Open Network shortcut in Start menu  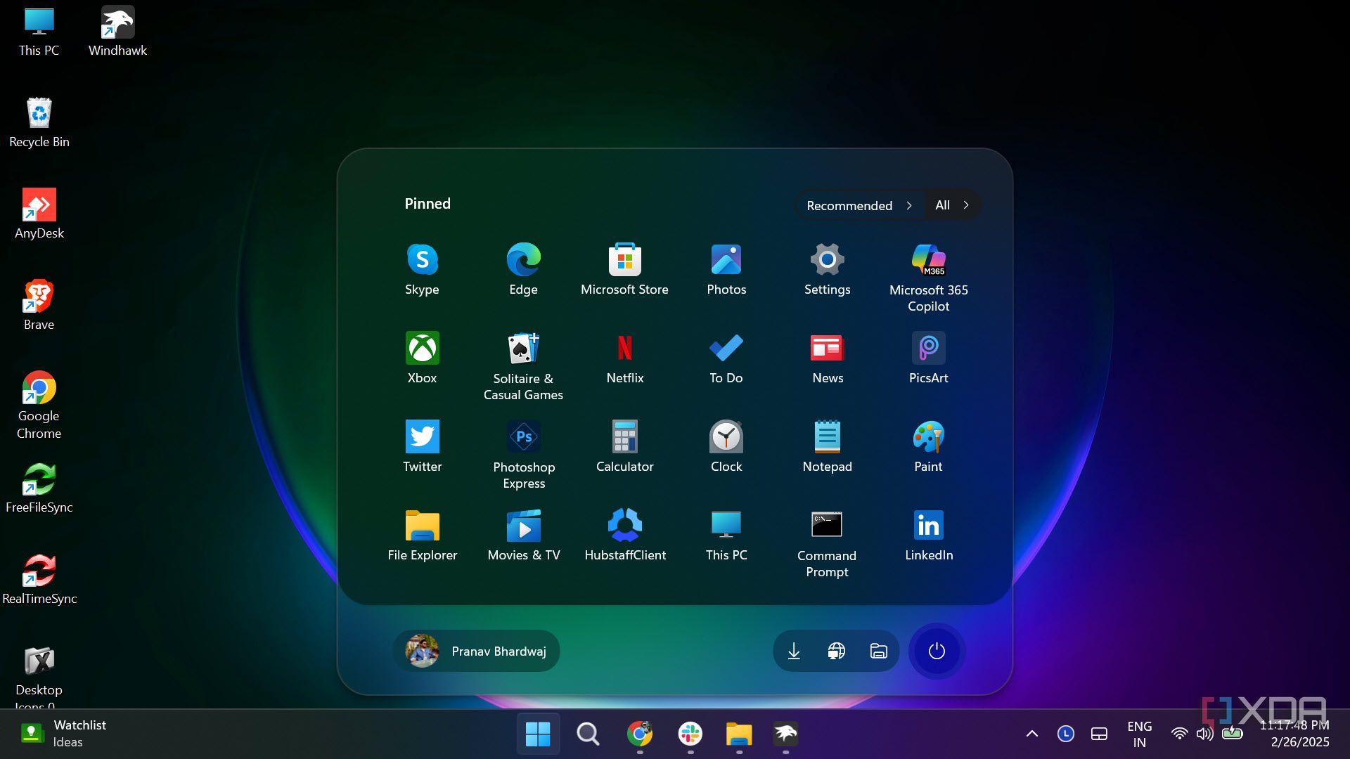[836, 651]
